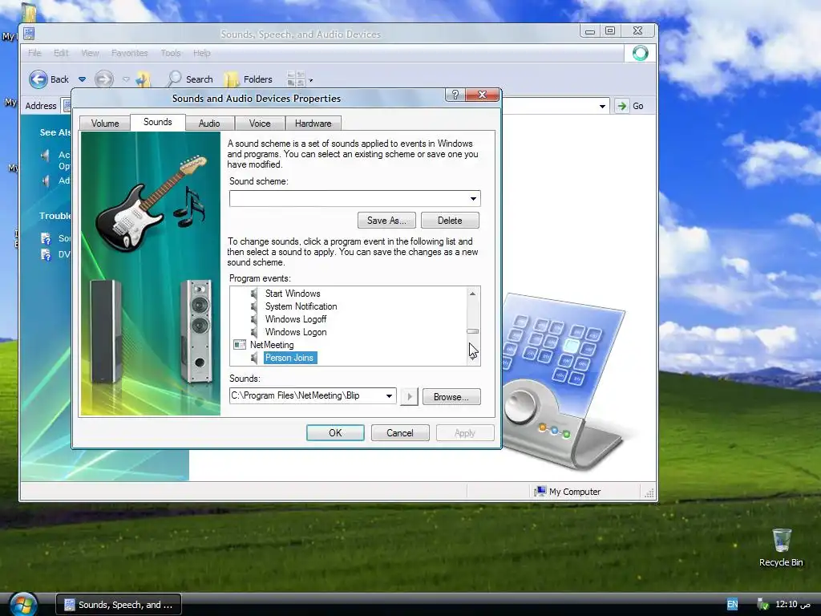Switch to the Hardware tab
The width and height of the screenshot is (821, 616).
[x=313, y=123]
